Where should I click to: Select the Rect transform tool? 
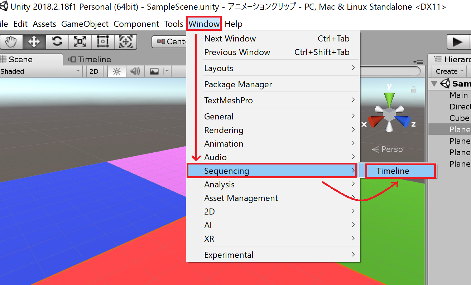[103, 42]
